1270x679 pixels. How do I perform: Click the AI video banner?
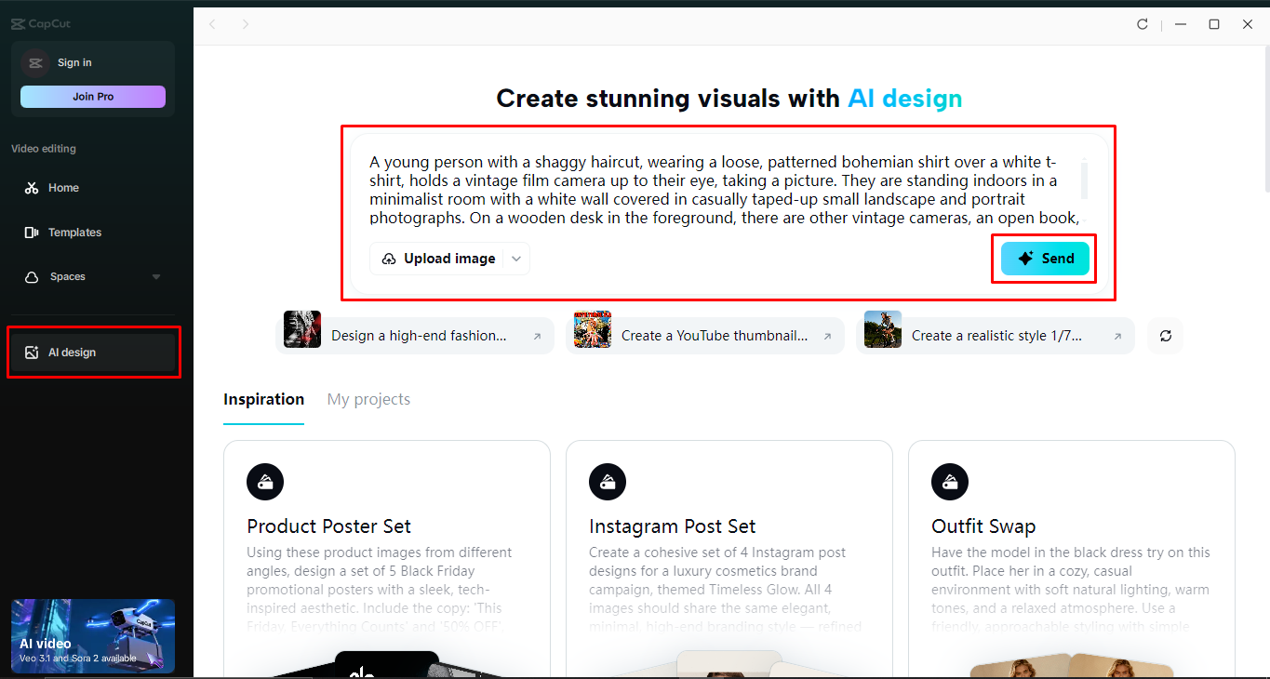pyautogui.click(x=92, y=636)
